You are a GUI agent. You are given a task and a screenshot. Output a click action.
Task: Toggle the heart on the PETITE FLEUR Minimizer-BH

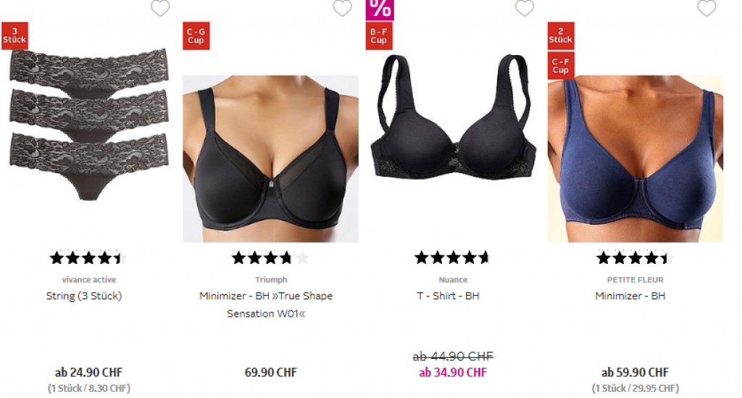706,7
